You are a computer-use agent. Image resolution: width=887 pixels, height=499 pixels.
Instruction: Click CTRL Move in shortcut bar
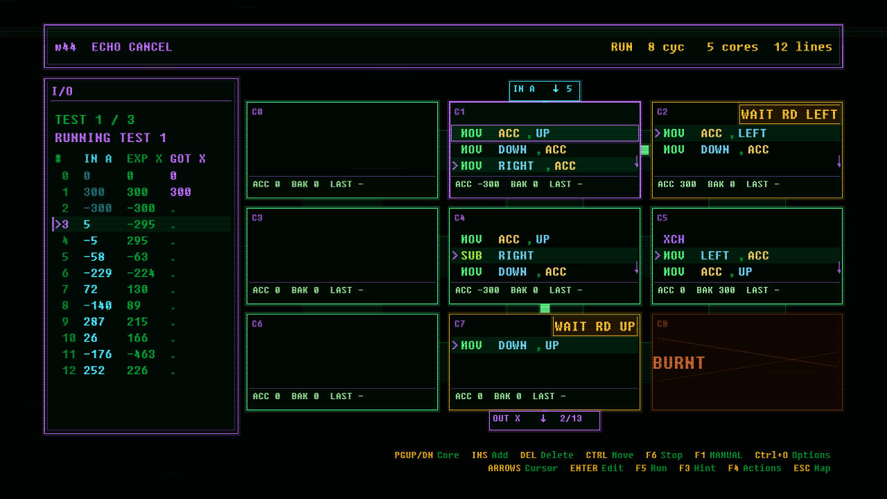pos(610,455)
